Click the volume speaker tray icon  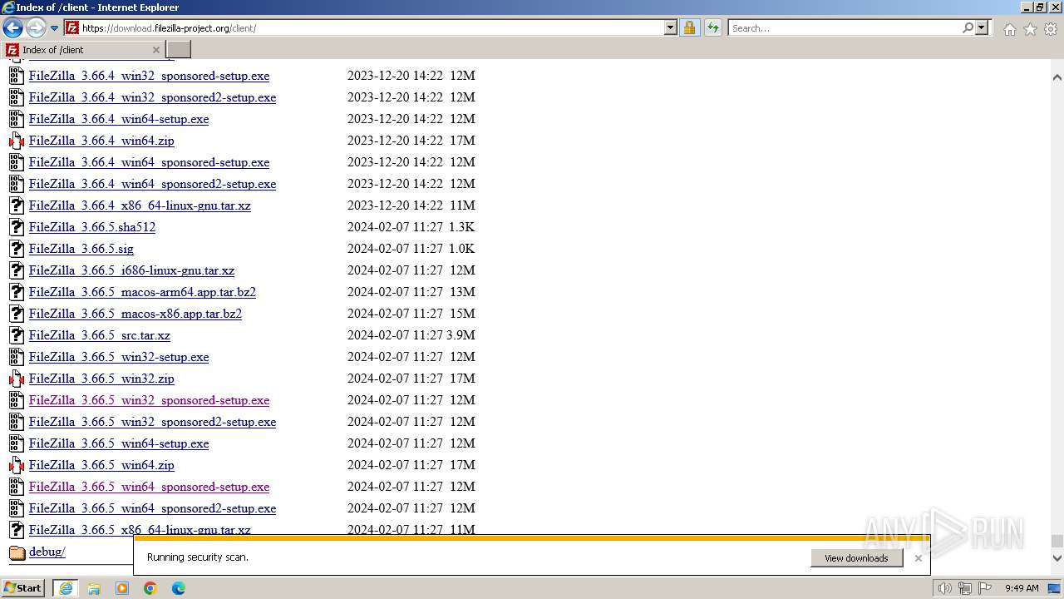(x=945, y=588)
